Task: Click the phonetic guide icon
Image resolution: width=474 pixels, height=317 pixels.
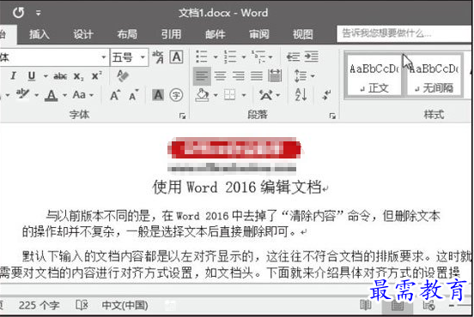Action: click(x=158, y=57)
